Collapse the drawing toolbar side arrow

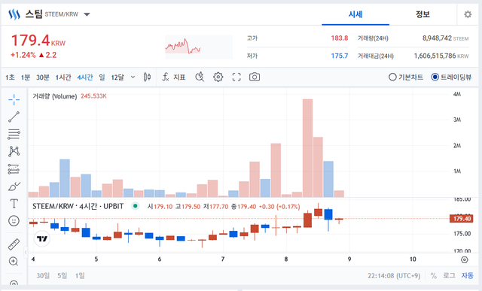26,253
